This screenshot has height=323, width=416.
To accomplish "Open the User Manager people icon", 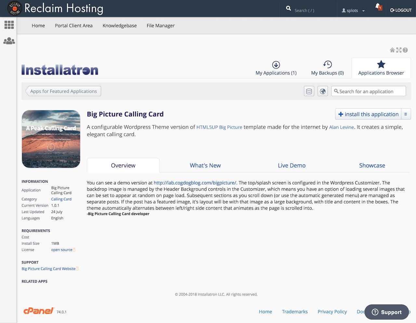I will pos(9,41).
